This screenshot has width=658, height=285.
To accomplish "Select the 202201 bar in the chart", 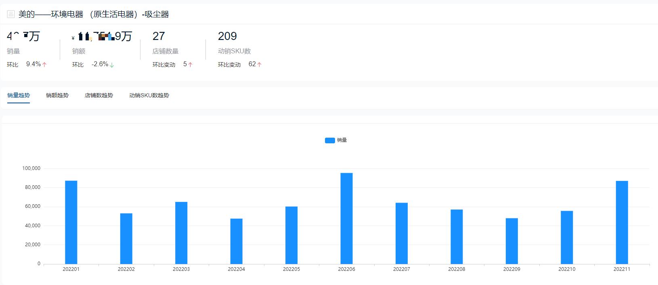I will (x=71, y=222).
